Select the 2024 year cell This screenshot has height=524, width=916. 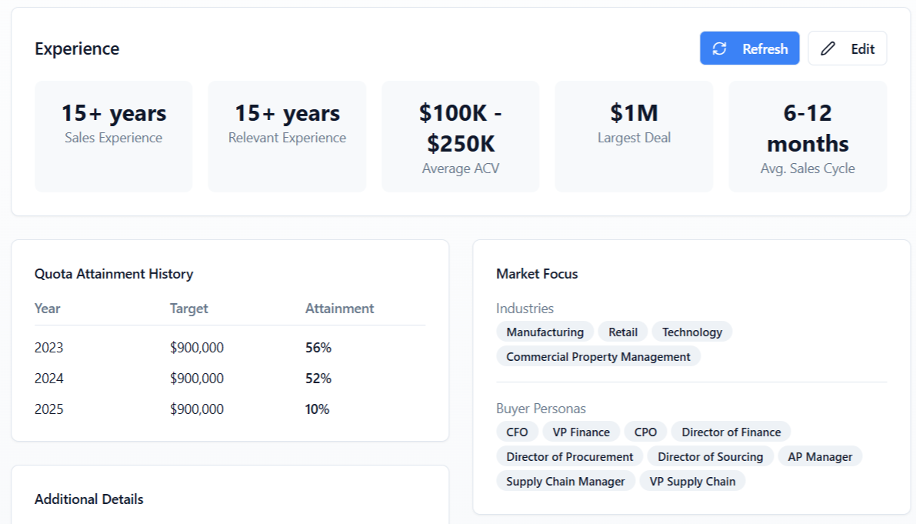click(49, 379)
